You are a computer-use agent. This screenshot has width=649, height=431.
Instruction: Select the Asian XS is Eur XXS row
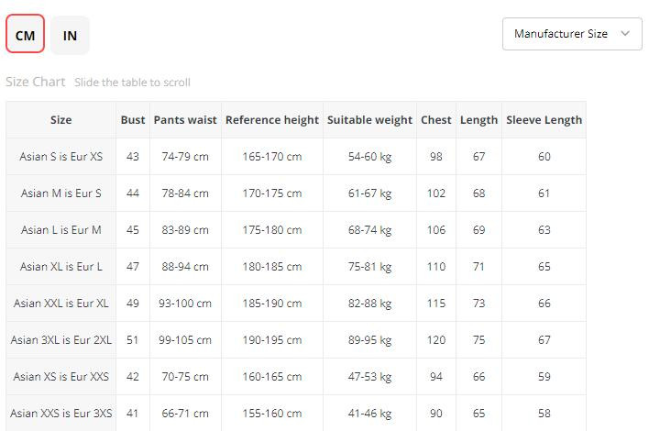click(61, 377)
